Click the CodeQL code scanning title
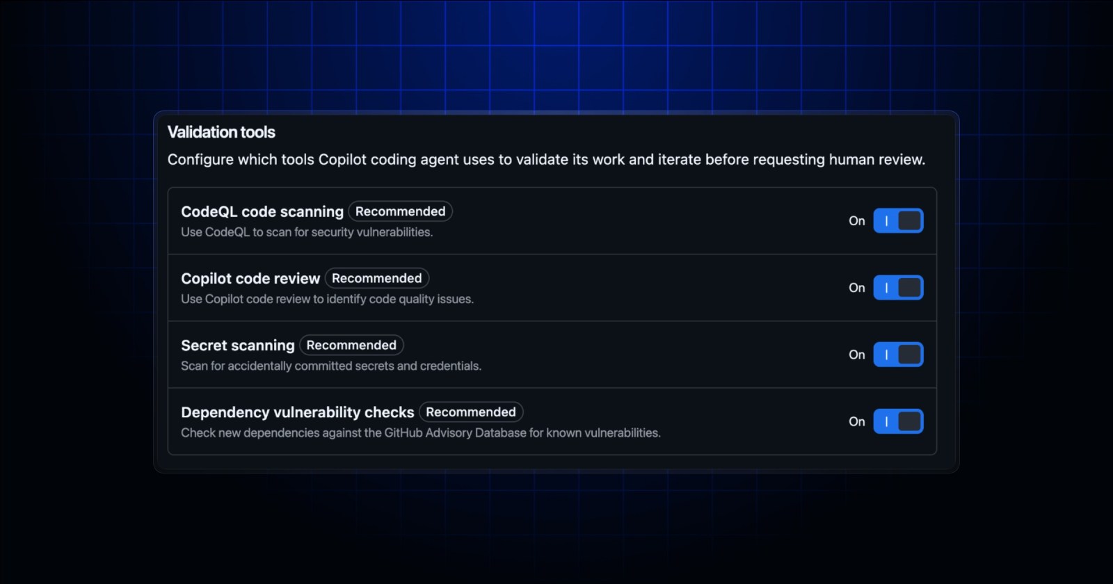Image resolution: width=1113 pixels, height=584 pixels. pos(262,211)
